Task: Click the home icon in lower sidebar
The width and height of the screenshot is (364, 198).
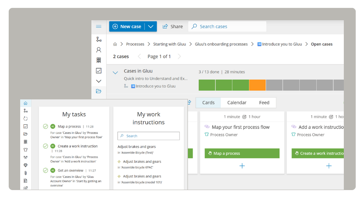Action: [x=26, y=103]
